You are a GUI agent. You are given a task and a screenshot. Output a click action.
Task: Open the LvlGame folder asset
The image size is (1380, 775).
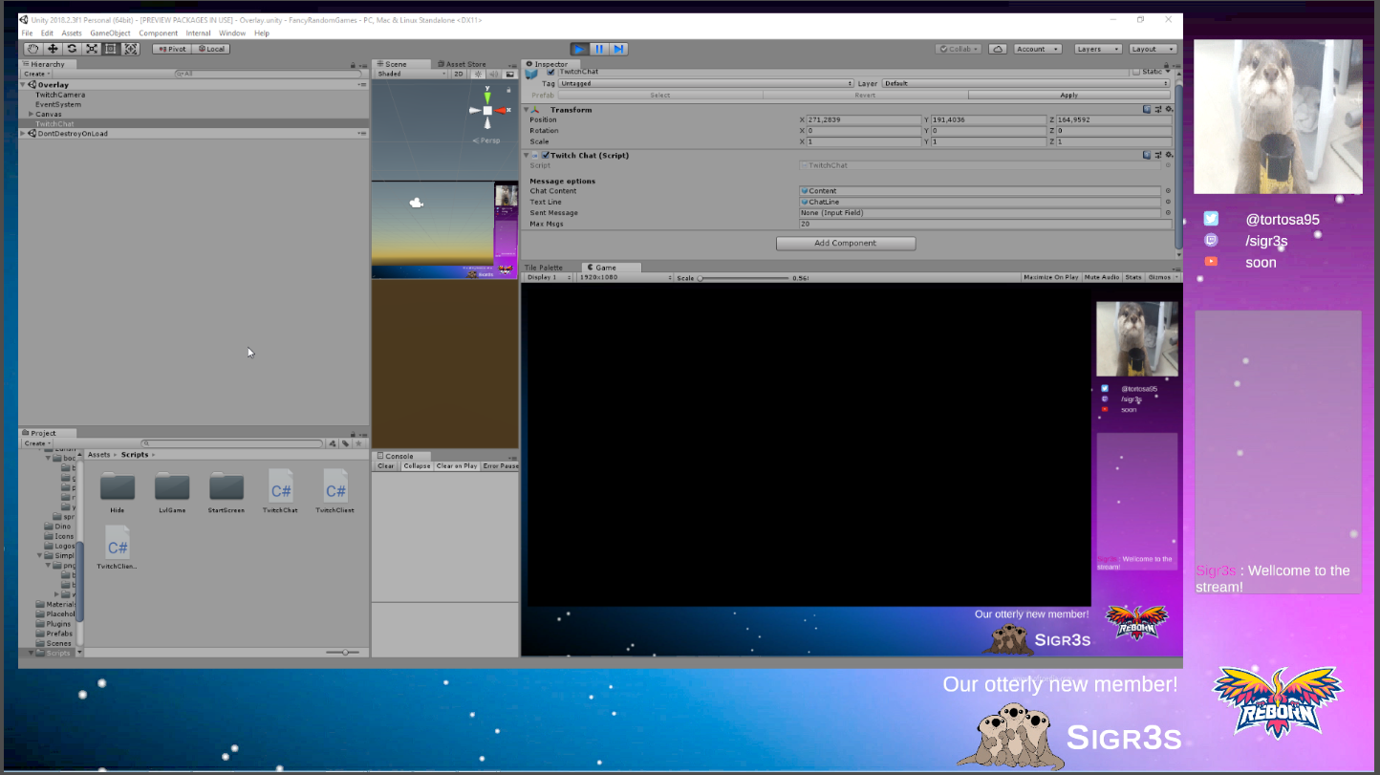tap(172, 491)
